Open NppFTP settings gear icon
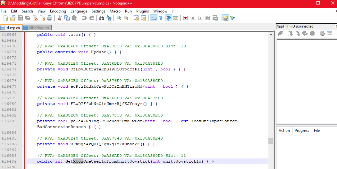 322,34
